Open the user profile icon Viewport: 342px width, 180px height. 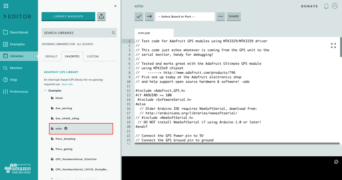(x=335, y=6)
